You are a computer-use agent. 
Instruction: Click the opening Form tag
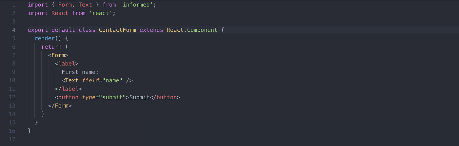[x=58, y=55]
